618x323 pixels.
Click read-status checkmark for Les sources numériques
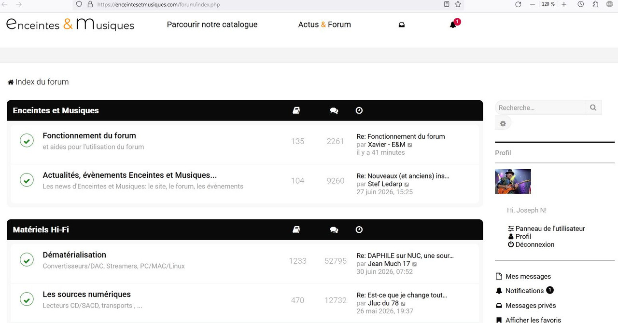pos(27,299)
